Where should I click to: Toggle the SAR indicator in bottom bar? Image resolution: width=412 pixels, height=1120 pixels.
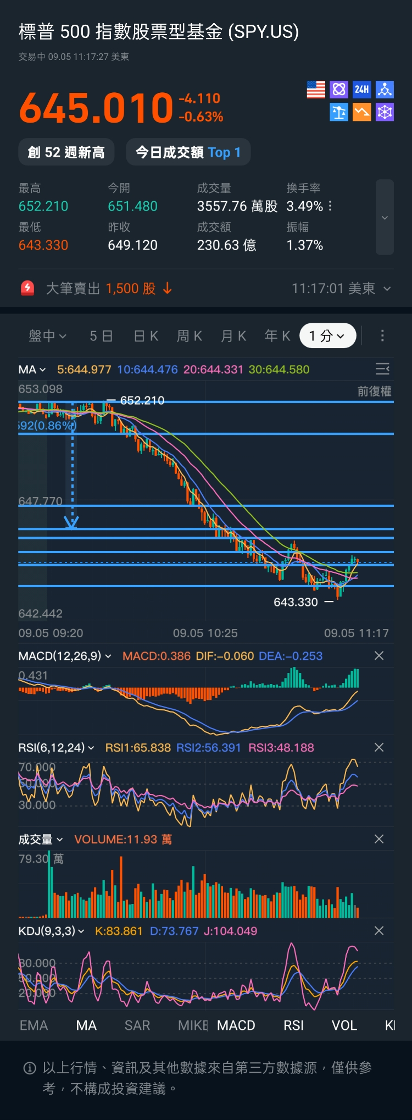pos(137,1025)
